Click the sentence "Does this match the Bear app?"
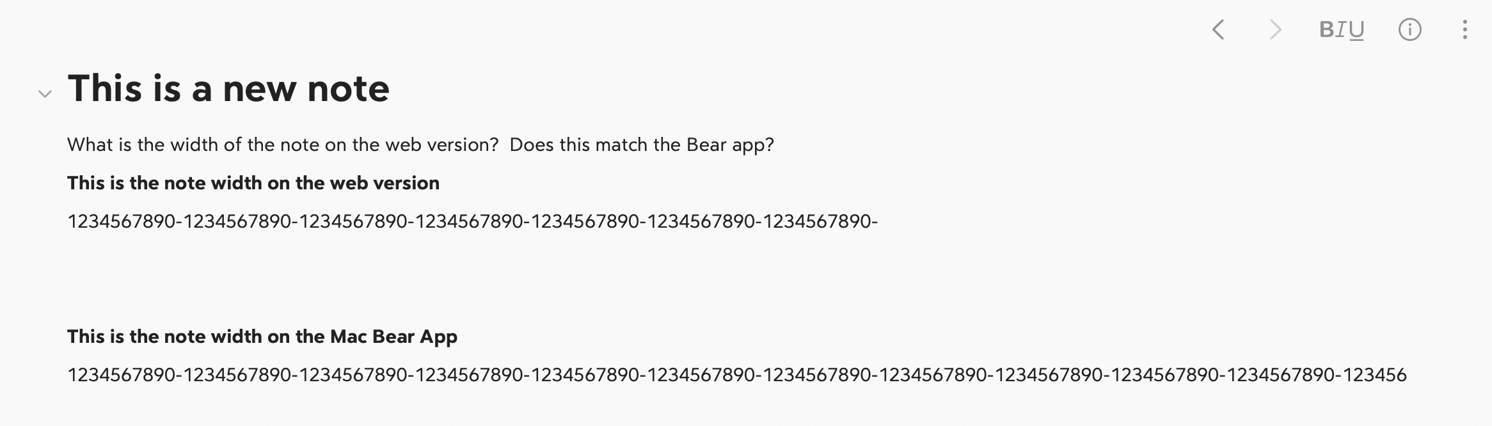Viewport: 1492px width, 426px height. click(641, 145)
